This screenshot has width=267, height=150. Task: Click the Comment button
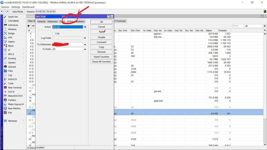[101, 42]
